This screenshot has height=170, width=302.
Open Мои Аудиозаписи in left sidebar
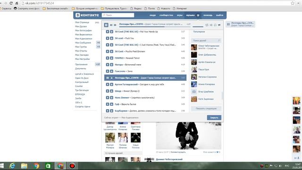pyautogui.click(x=84, y=39)
